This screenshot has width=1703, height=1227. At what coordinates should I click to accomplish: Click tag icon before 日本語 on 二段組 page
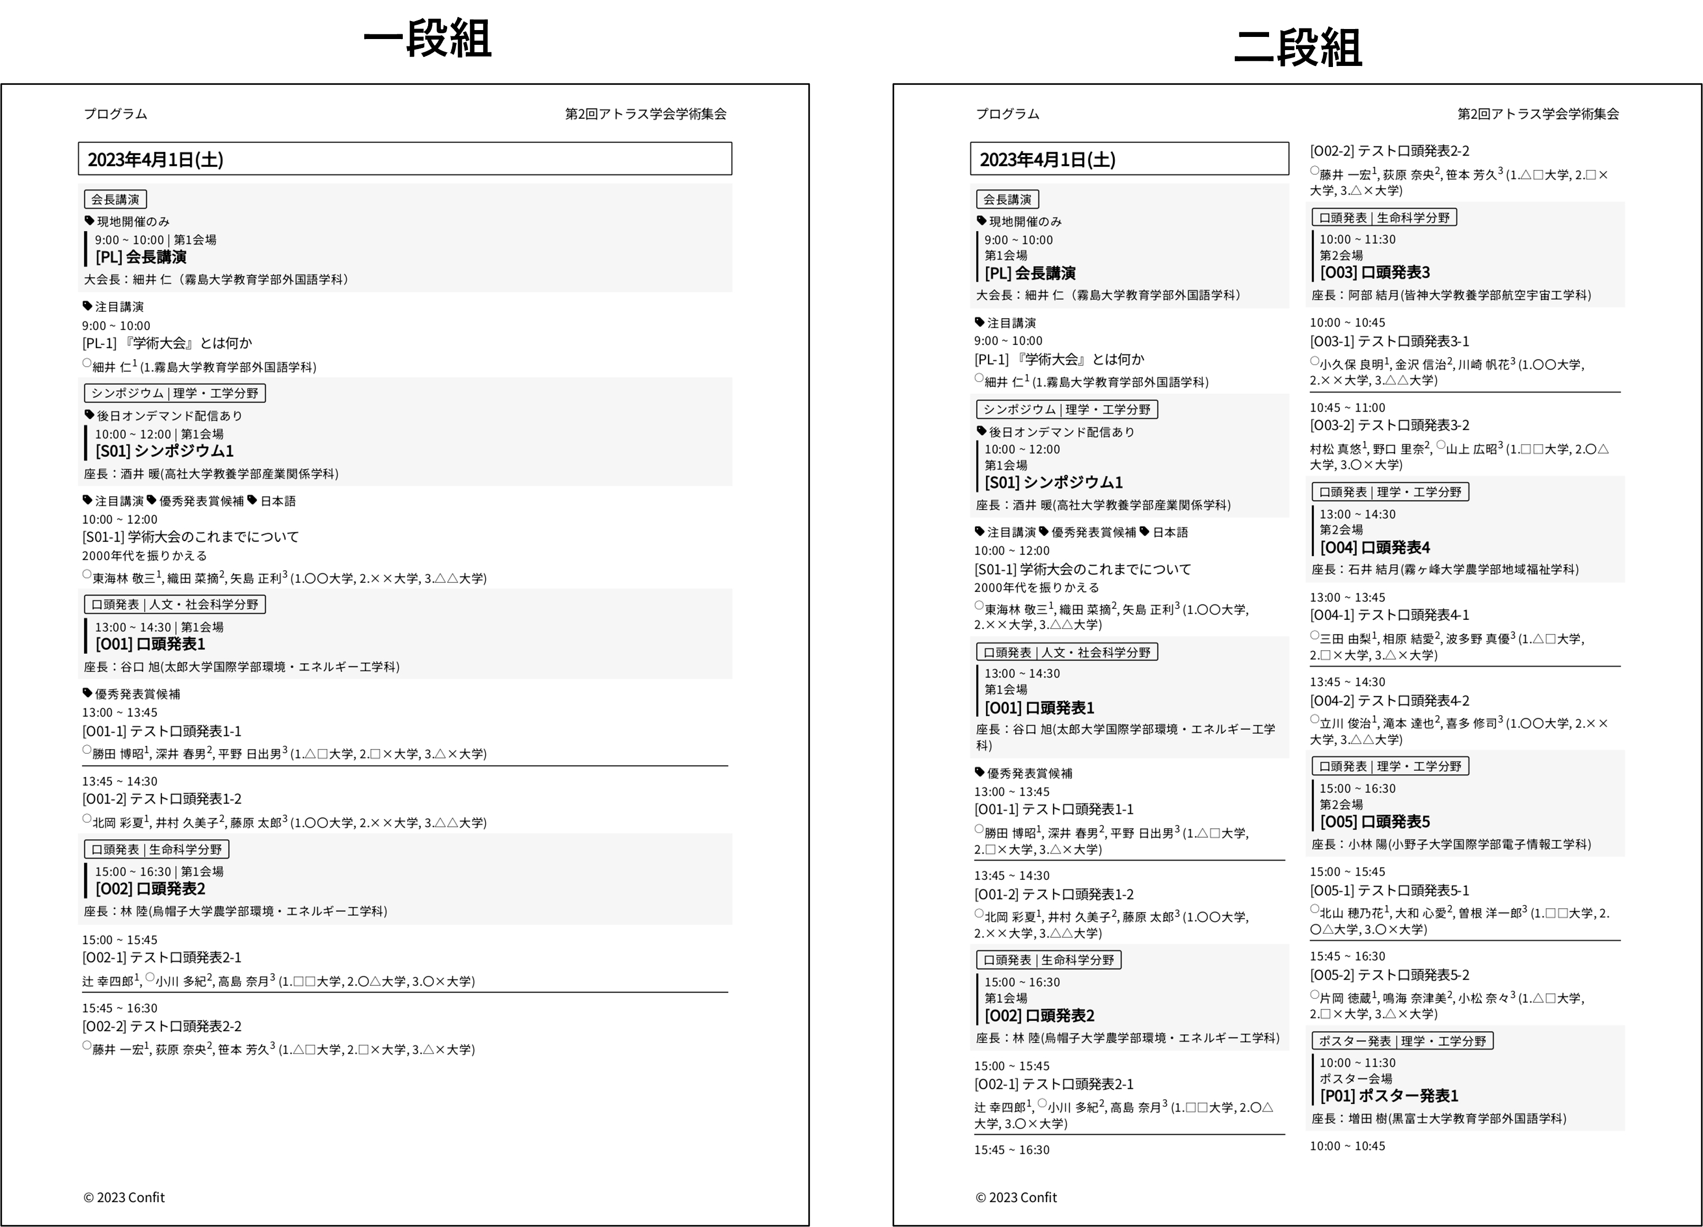point(1144,531)
